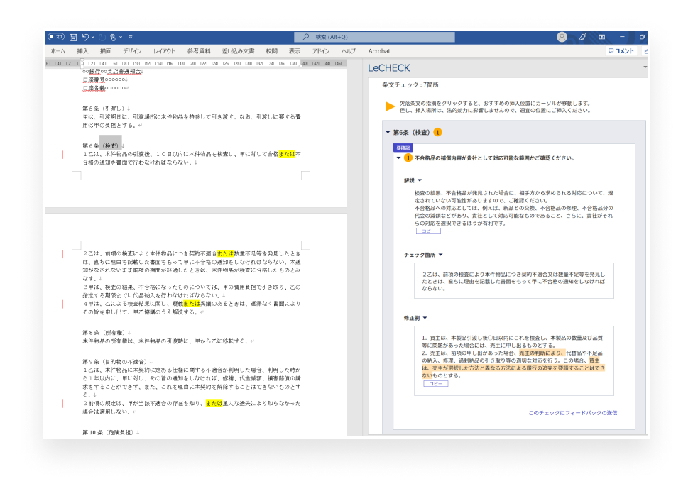Click the 第８条（所有権） heading in document
This screenshot has width=693, height=496.
pyautogui.click(x=104, y=333)
